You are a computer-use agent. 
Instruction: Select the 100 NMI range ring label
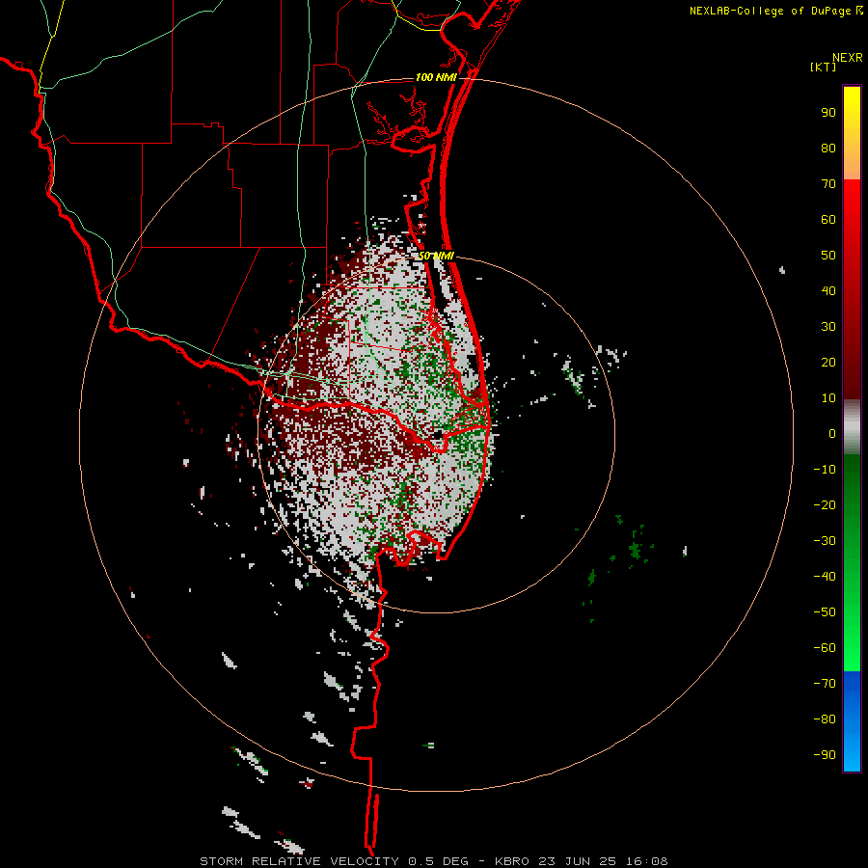tap(436, 77)
